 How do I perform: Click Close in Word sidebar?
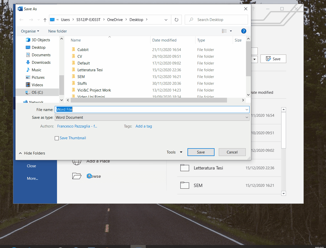31,166
